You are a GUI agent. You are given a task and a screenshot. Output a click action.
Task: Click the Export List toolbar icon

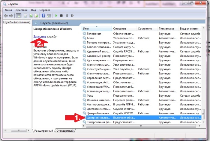(x=36, y=16)
